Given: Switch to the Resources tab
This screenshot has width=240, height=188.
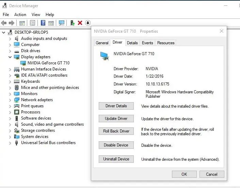Looking at the screenshot, I should point(166,43).
